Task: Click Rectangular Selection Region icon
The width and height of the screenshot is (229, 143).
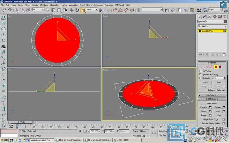Action: 59,10
